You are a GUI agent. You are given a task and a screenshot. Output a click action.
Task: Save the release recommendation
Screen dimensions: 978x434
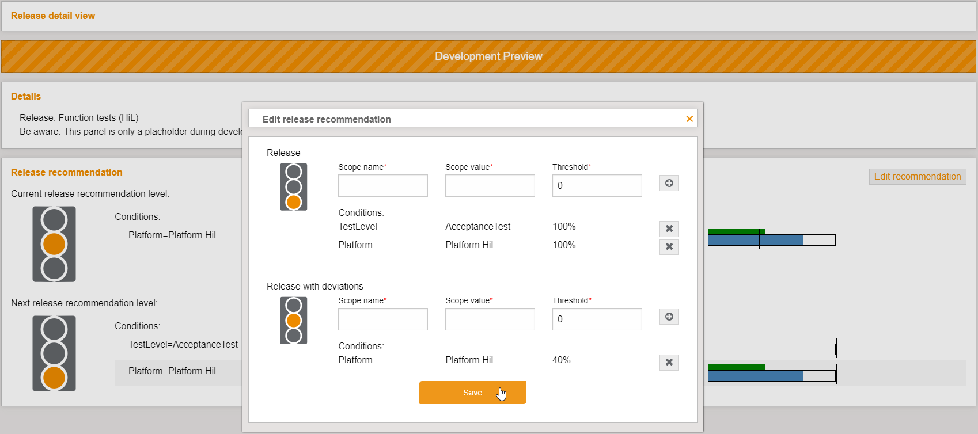point(472,393)
